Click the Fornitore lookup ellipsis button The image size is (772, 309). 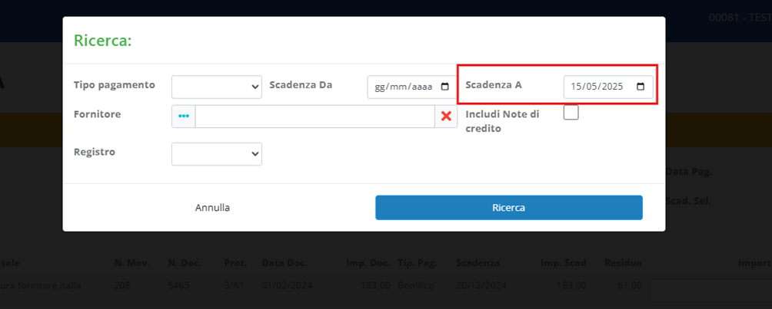pyautogui.click(x=183, y=117)
